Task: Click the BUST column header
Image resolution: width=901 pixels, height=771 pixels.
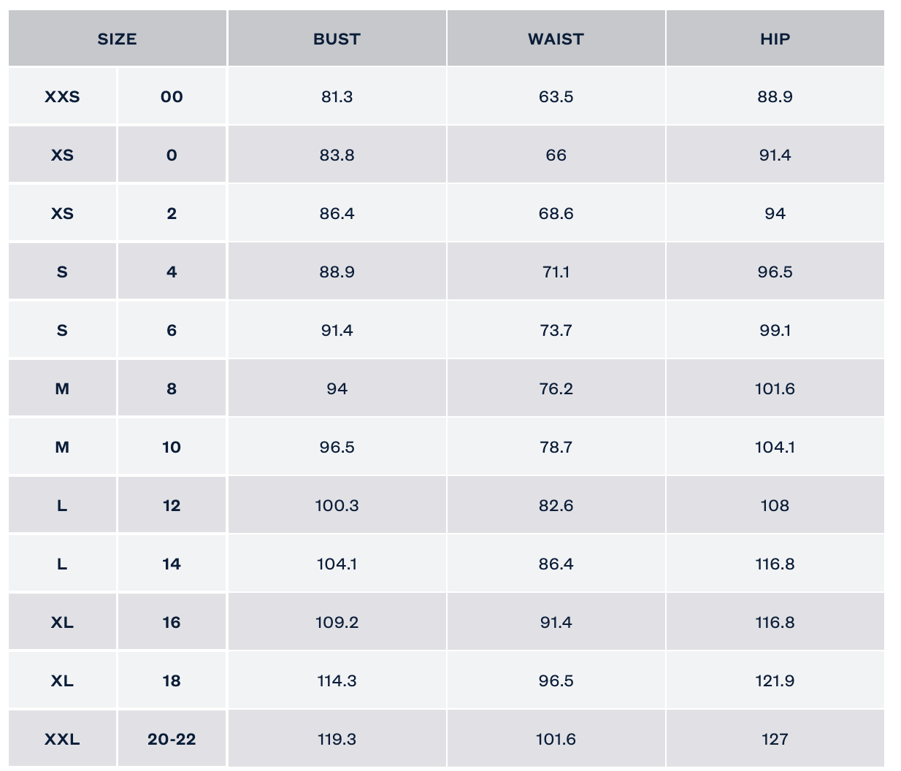Action: pos(337,39)
